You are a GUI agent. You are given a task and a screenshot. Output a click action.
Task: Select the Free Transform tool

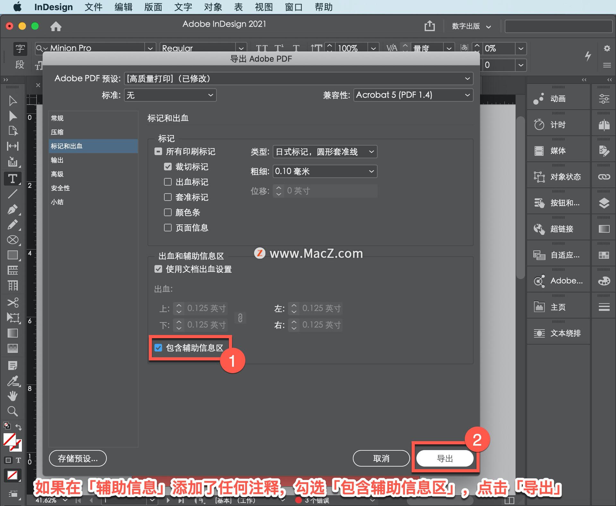(13, 318)
